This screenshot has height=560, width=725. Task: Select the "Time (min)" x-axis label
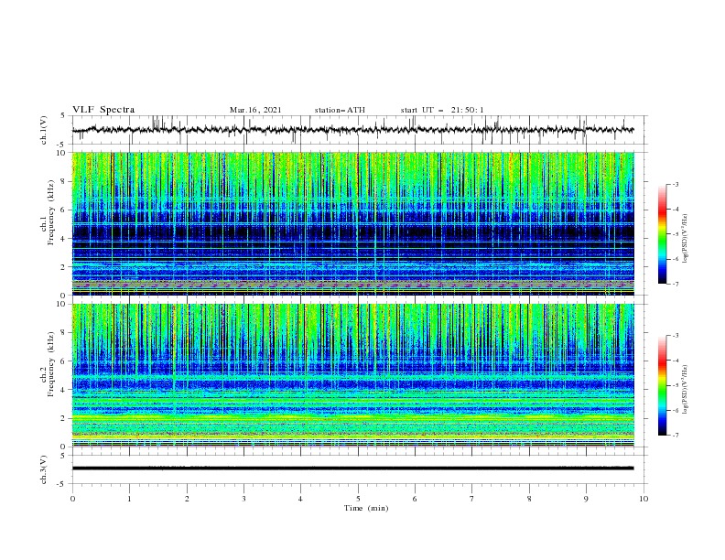[366, 508]
